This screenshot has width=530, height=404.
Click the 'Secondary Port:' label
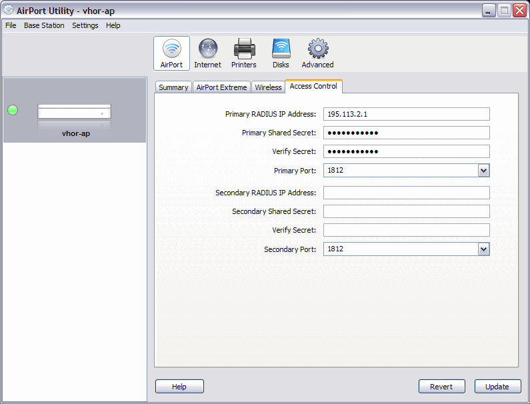pyautogui.click(x=290, y=249)
